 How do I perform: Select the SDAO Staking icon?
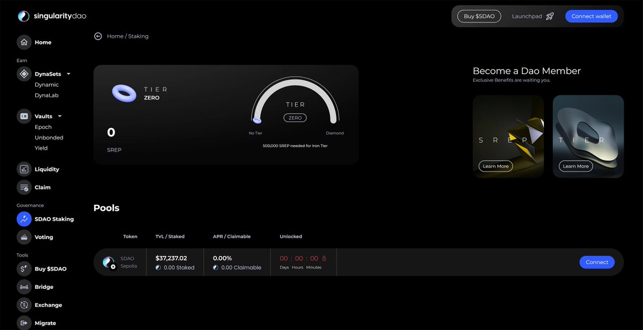coord(24,219)
